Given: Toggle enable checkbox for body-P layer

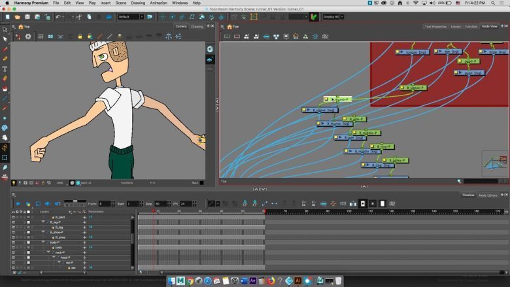Looking at the screenshot, I should pos(13,243).
